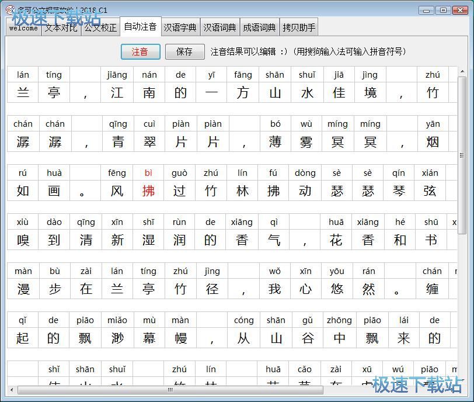Go to the 汉语词典 tab
Screen dimensions: 474x402
coord(220,27)
